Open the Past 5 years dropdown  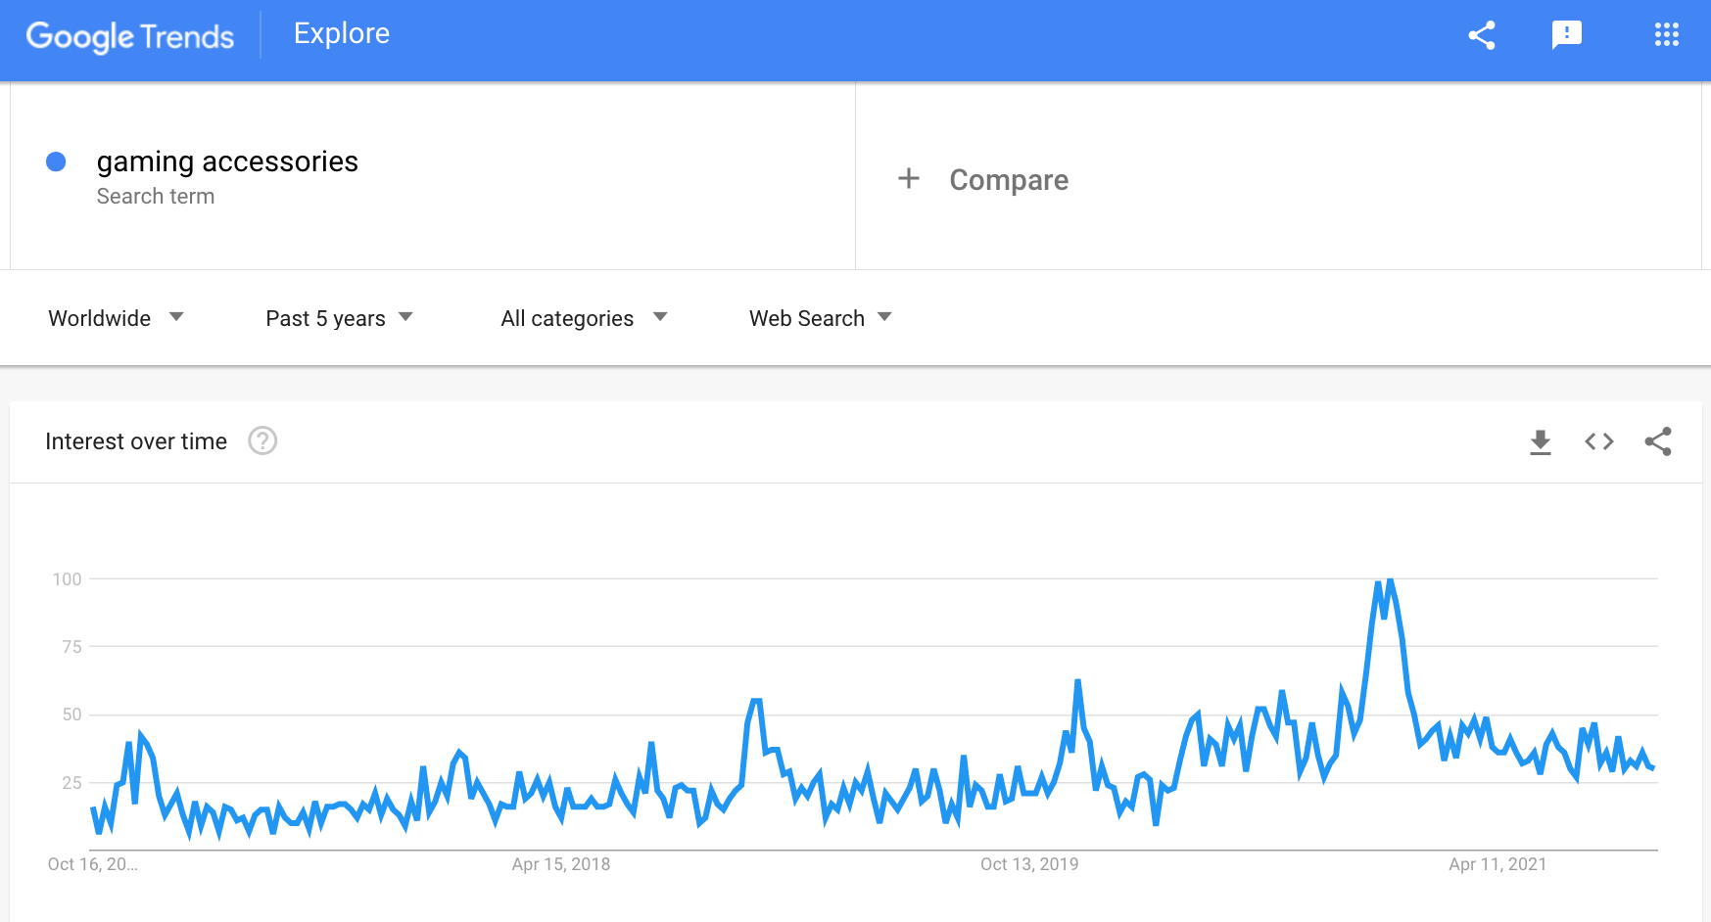click(x=339, y=318)
